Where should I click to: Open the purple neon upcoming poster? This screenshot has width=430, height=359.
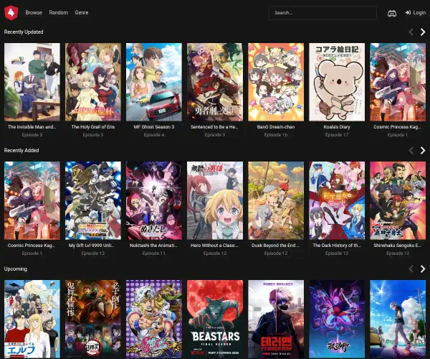(337, 320)
